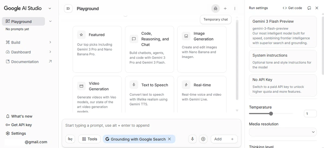This screenshot has width=324, height=148.
Task: Click the Temperature value field
Action: pyautogui.click(x=310, y=114)
